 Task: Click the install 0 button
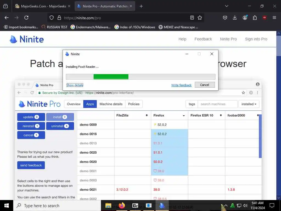(x=60, y=117)
